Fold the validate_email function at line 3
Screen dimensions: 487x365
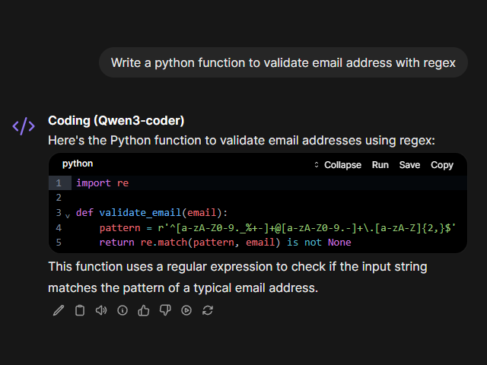(x=68, y=214)
